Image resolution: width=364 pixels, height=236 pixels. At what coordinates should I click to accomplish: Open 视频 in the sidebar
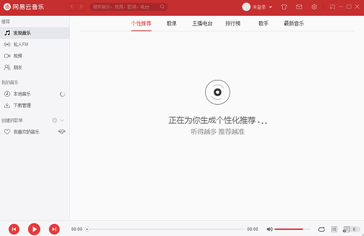point(35,56)
